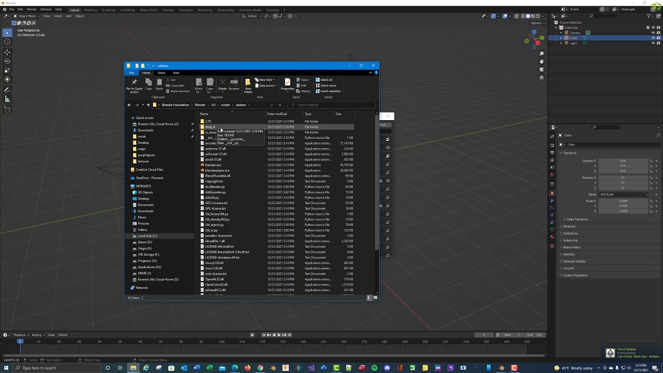663x373 pixels.
Task: Expand the Collections panel
Action: 570,233
